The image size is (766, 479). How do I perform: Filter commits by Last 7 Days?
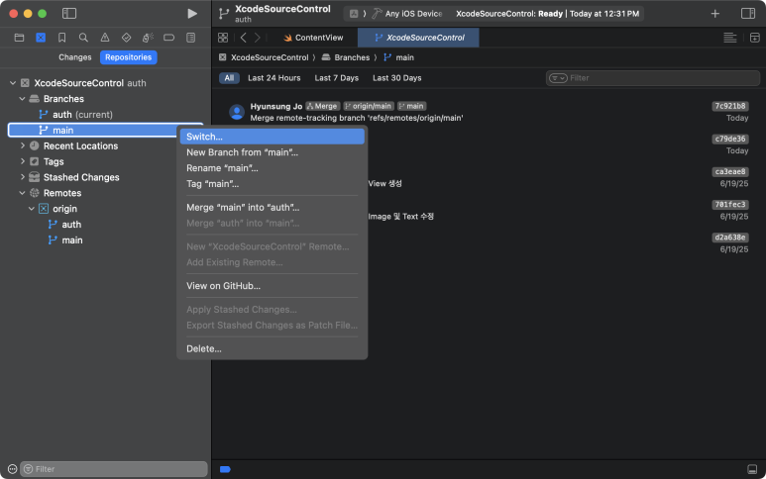[337, 78]
